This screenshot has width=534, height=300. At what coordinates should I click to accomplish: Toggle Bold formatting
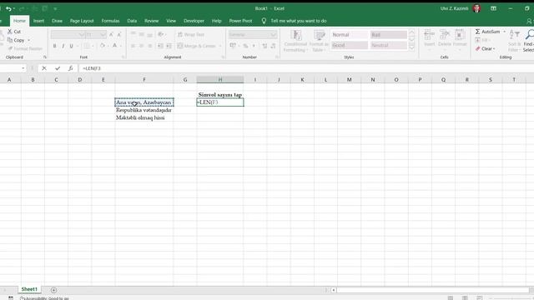tap(54, 46)
